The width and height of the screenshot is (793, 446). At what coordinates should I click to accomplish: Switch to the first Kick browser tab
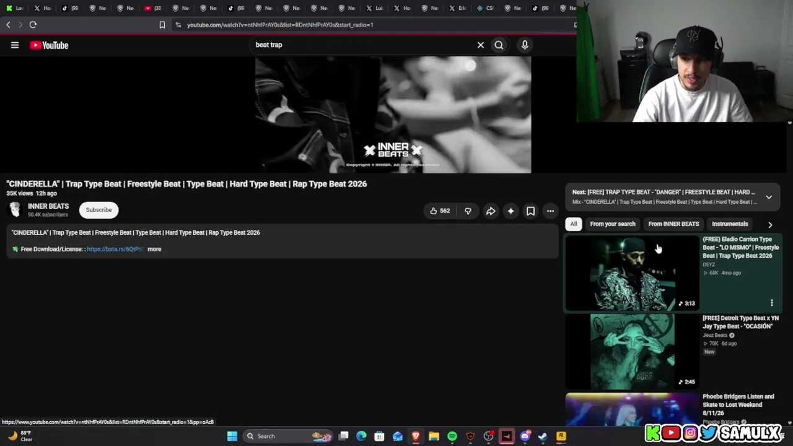tap(14, 8)
